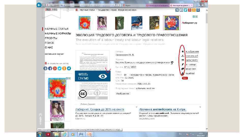Screen dimensions: 244x137
Task: Open issue '№ 2 / 2013' link
Action: coord(130,67)
